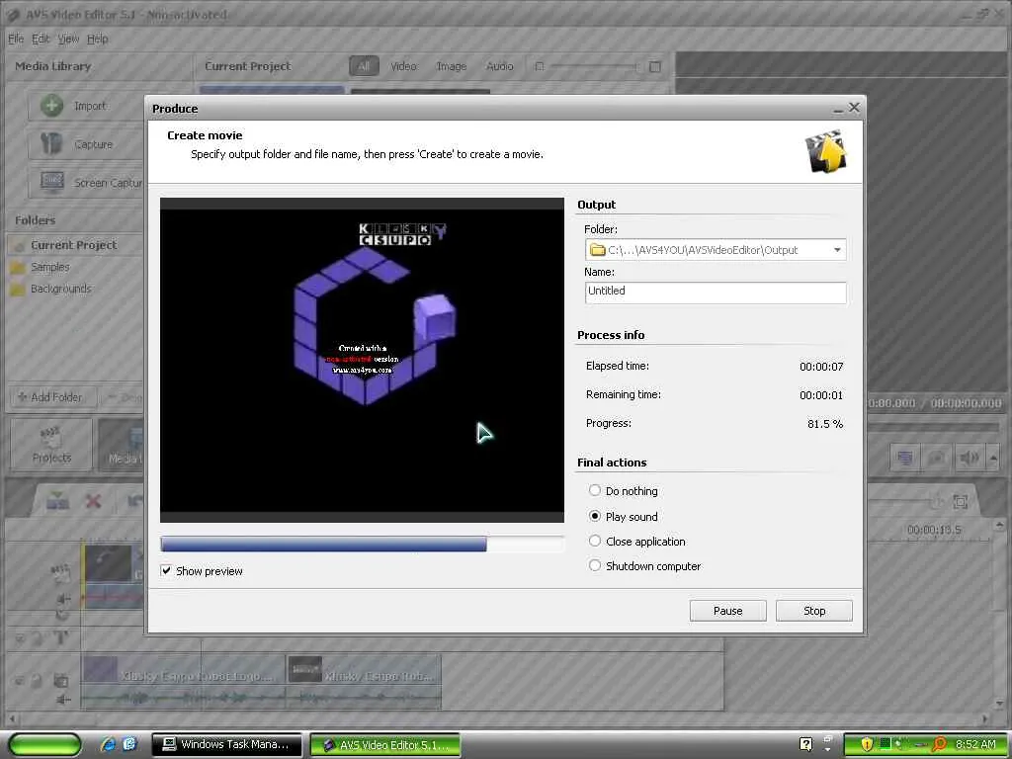Click the timeline vertical scrollbar down arrow

click(x=1001, y=703)
